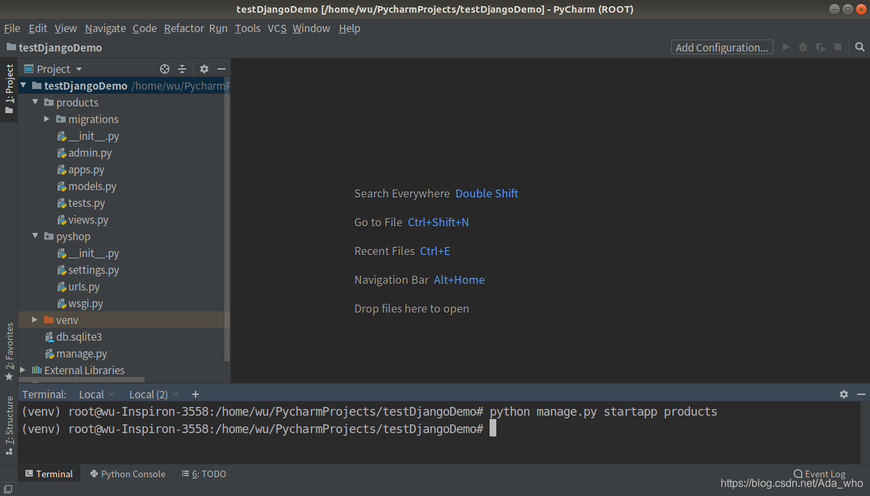Viewport: 870px width, 496px height.
Task: Open the Project view dropdown
Action: pyautogui.click(x=54, y=69)
